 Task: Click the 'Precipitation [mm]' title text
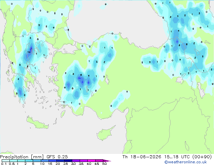(x=22, y=157)
